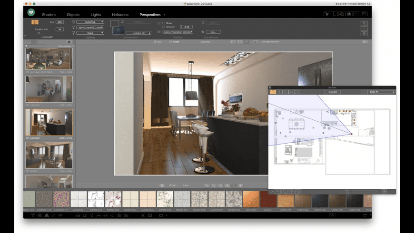
Task: Select the cuisine01 perspective thumbnail
Action: (49, 89)
